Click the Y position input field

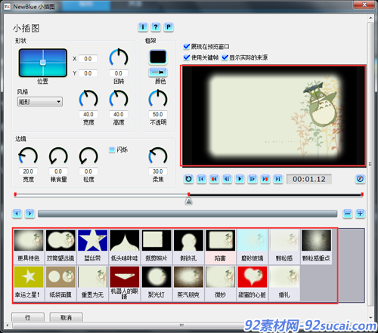coord(88,73)
